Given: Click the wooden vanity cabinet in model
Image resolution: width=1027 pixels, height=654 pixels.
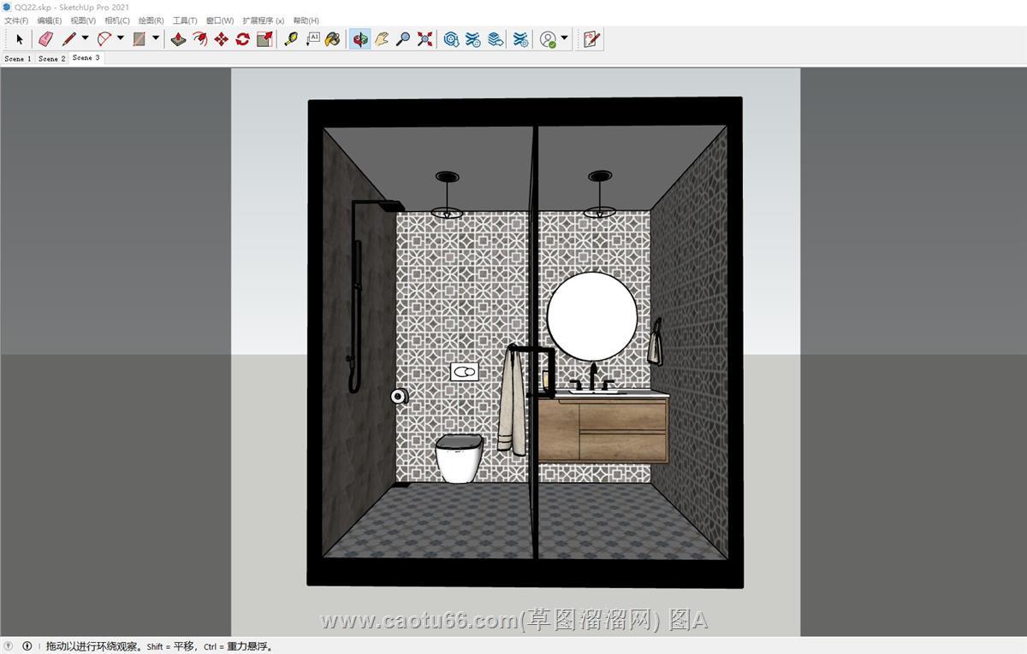Looking at the screenshot, I should click(x=603, y=431).
